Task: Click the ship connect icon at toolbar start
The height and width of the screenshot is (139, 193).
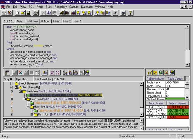Action: 4,13
